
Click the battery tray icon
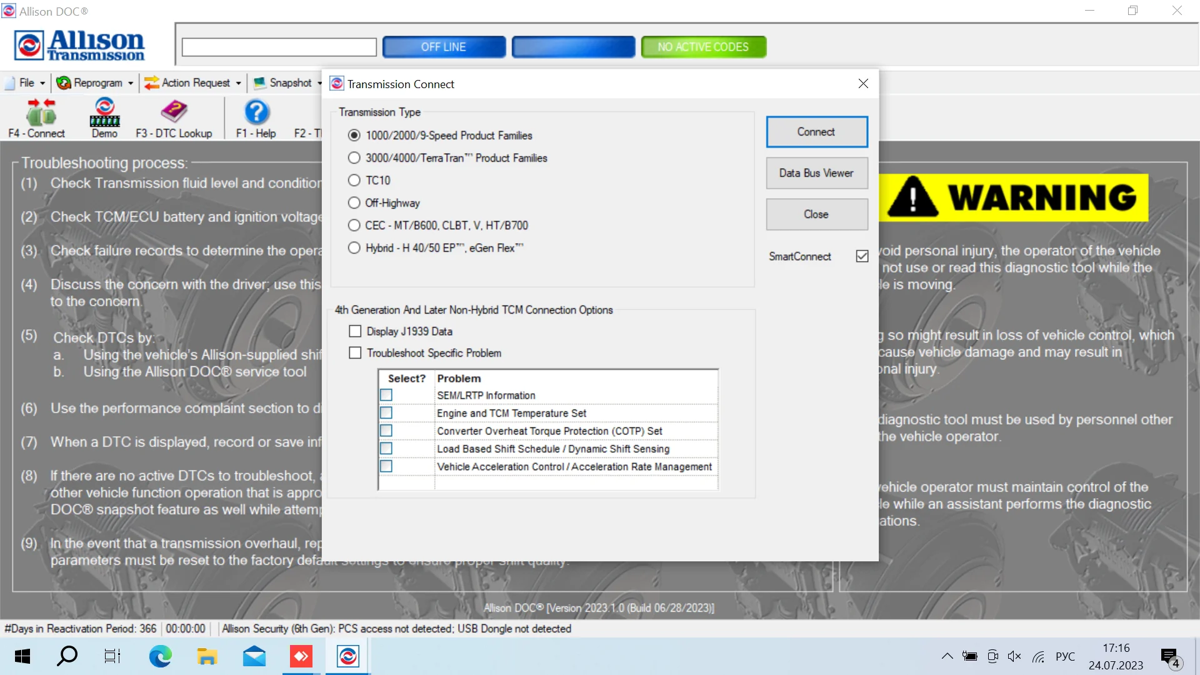(969, 656)
